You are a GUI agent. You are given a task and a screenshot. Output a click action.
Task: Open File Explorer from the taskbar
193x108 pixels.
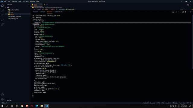coord(42,106)
